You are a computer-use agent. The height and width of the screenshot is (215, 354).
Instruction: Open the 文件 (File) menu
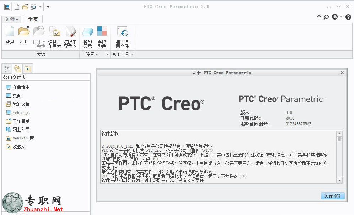coord(11,20)
